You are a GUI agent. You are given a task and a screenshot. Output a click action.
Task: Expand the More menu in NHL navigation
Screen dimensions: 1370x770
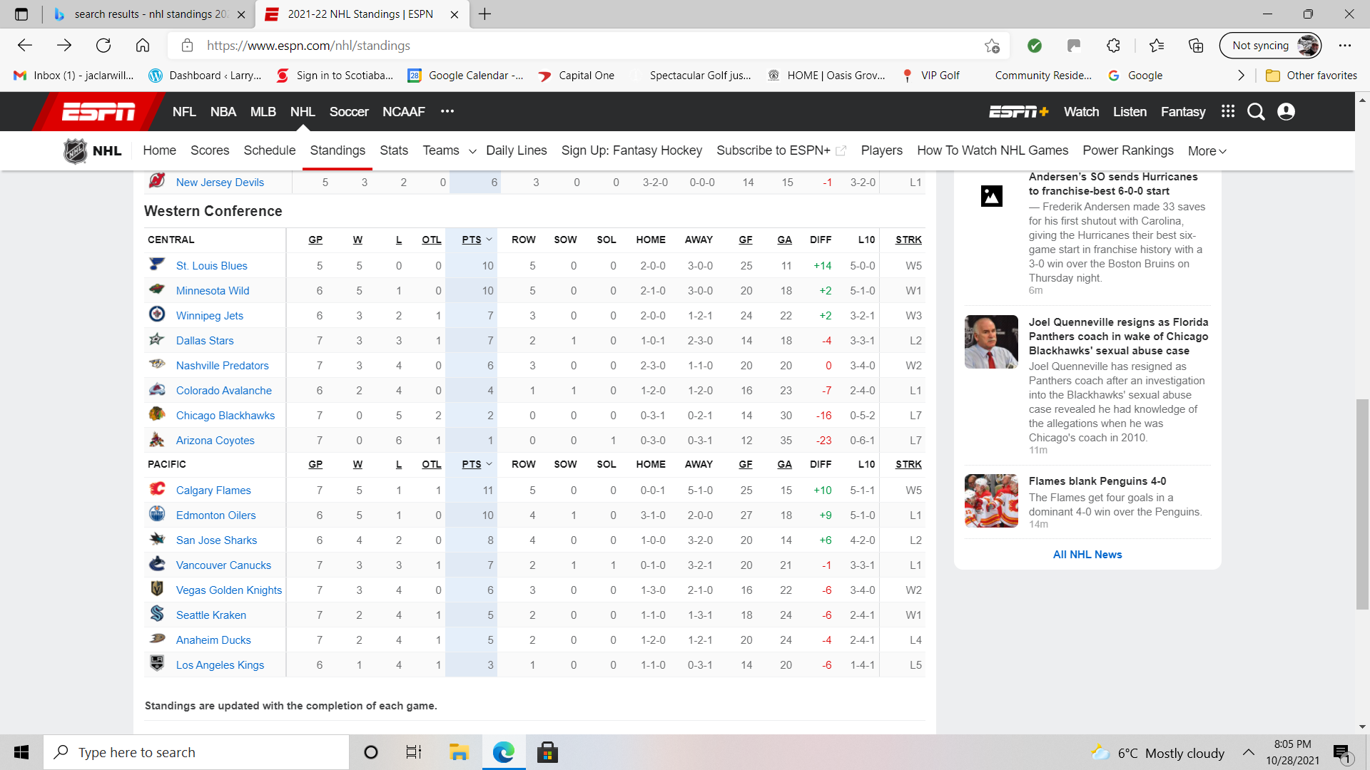pyautogui.click(x=1207, y=151)
